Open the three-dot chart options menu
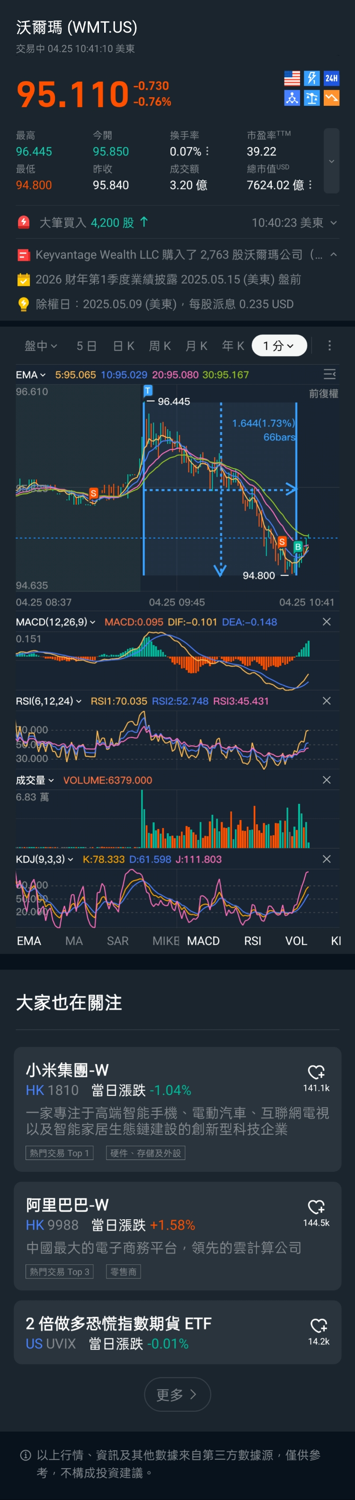 point(329,345)
